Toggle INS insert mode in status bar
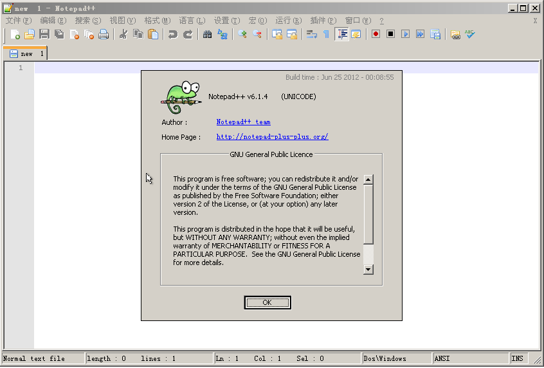Image resolution: width=544 pixels, height=368 pixels. coord(519,358)
